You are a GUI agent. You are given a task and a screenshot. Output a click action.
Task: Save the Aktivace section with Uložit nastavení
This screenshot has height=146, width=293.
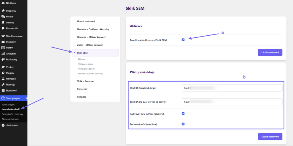[x=270, y=52]
